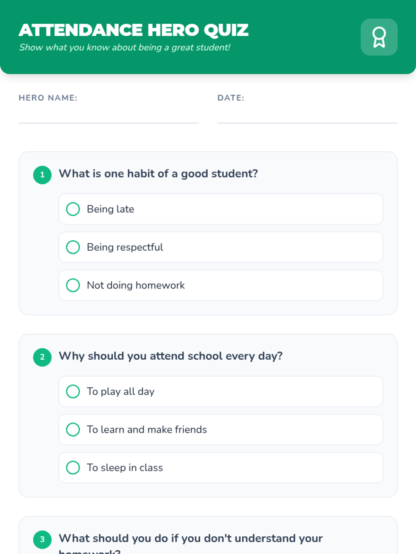
Task: Click the 'Being respectful' answer text
Action: (x=125, y=247)
